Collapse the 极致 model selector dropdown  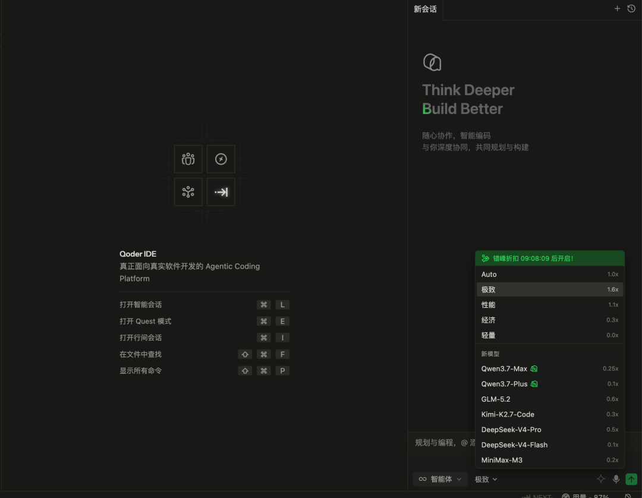click(486, 479)
